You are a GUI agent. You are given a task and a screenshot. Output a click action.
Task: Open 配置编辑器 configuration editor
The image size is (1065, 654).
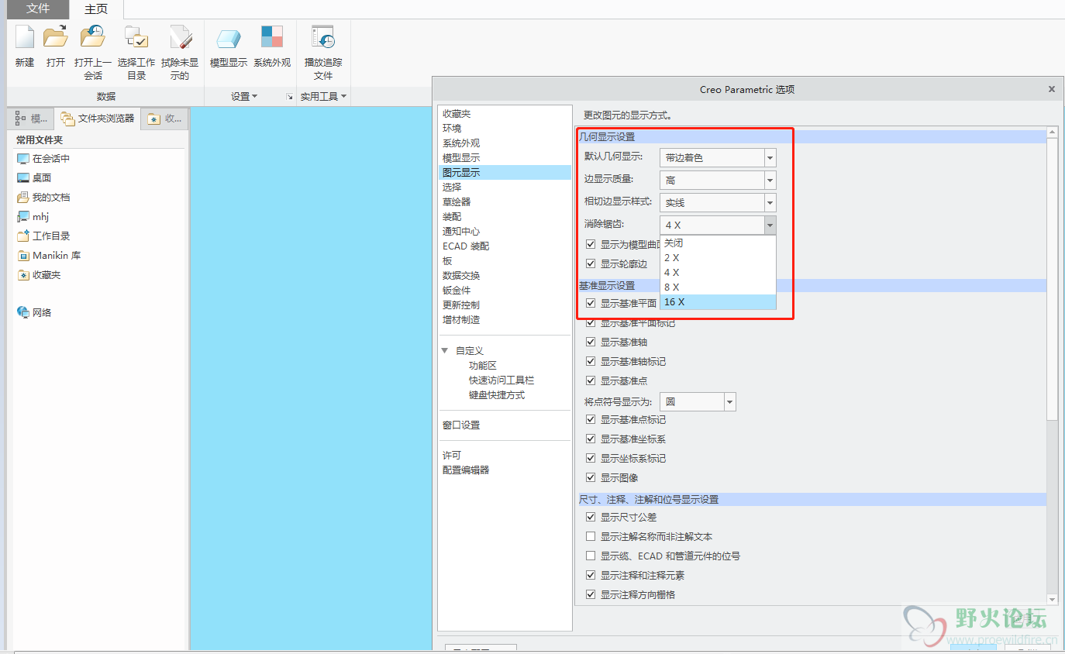[466, 470]
